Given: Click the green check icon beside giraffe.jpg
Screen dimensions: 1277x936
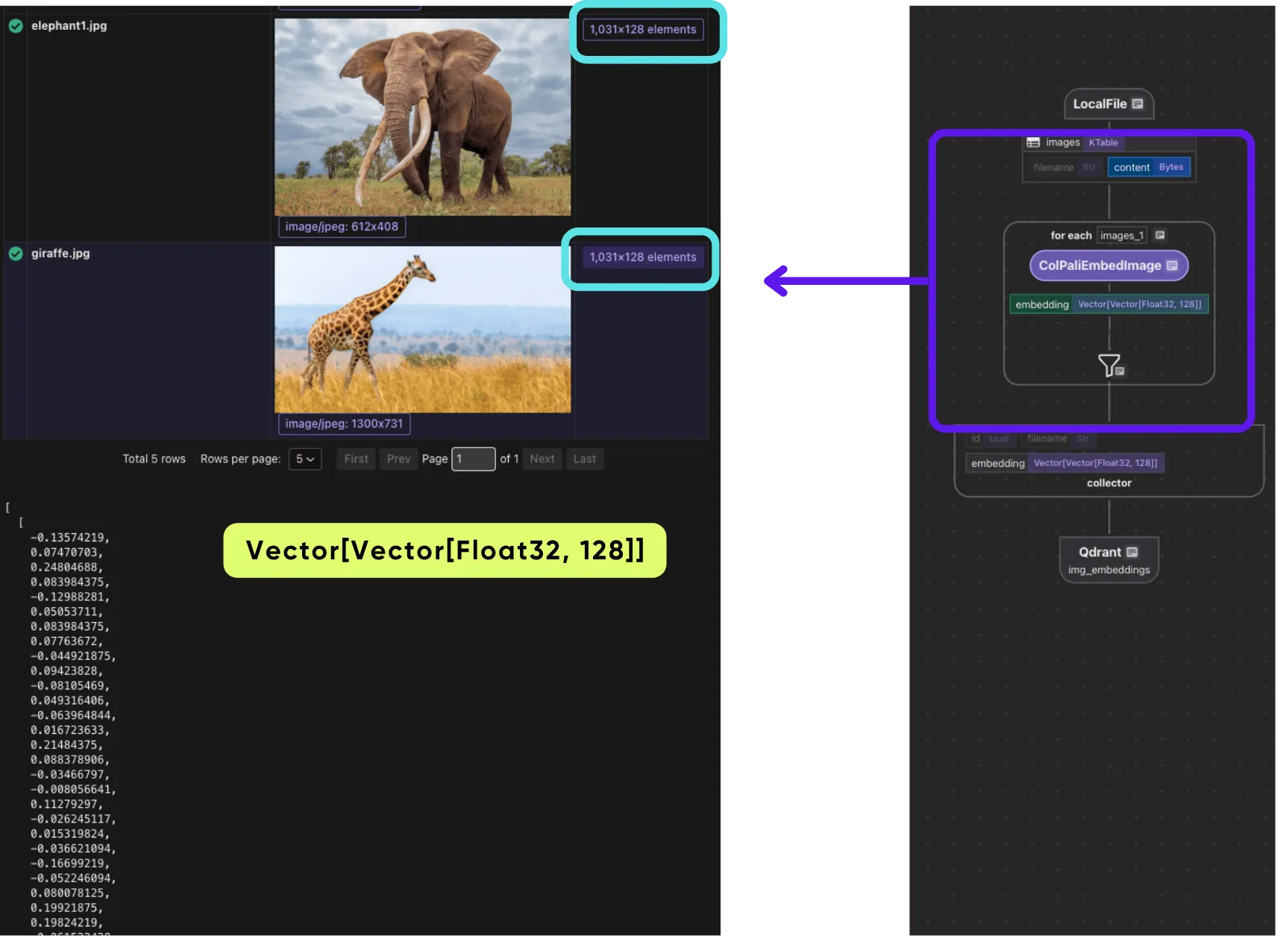Looking at the screenshot, I should (x=16, y=254).
